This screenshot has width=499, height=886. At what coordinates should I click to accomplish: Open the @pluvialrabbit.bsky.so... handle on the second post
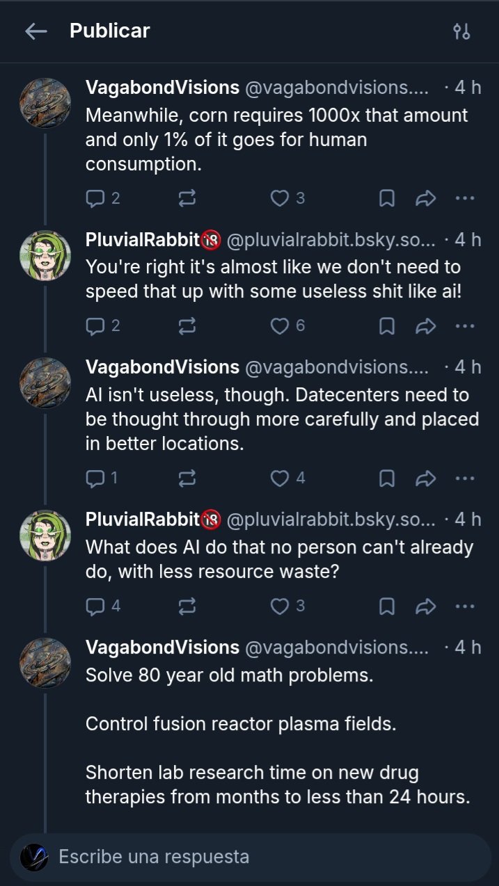331,240
